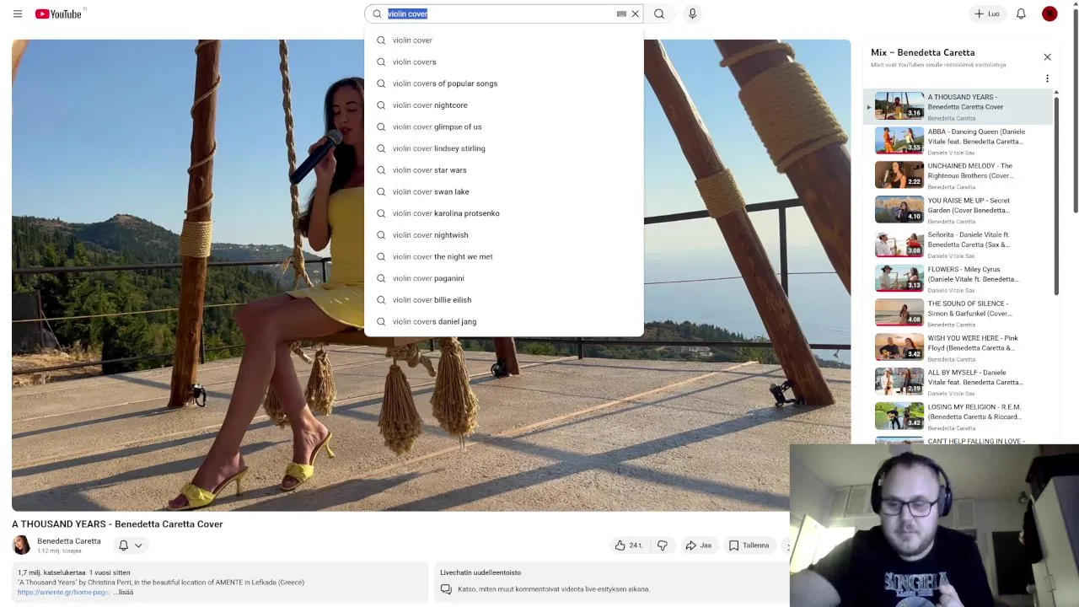The height and width of the screenshot is (607, 1079).
Task: Click the magnifying glass search button
Action: click(x=659, y=13)
